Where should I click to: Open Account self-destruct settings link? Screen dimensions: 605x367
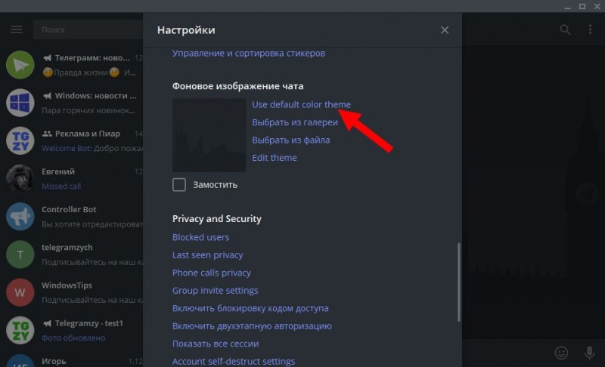[234, 361]
